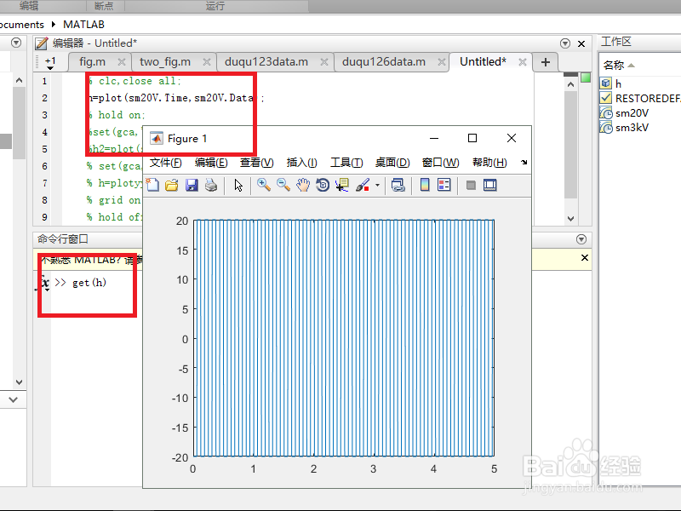Close the fig.m tab

pyautogui.click(x=122, y=62)
